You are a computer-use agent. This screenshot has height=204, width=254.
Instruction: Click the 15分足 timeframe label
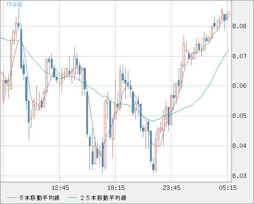coord(14,4)
